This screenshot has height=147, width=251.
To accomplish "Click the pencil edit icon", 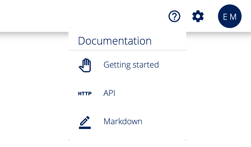I will (85, 122).
